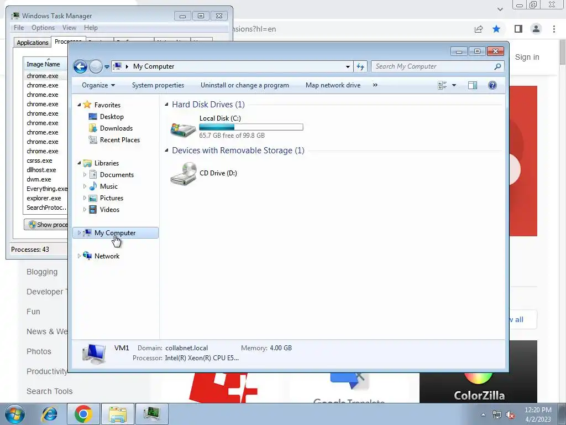
Task: Open File menu in Task Manager
Action: coord(19,28)
